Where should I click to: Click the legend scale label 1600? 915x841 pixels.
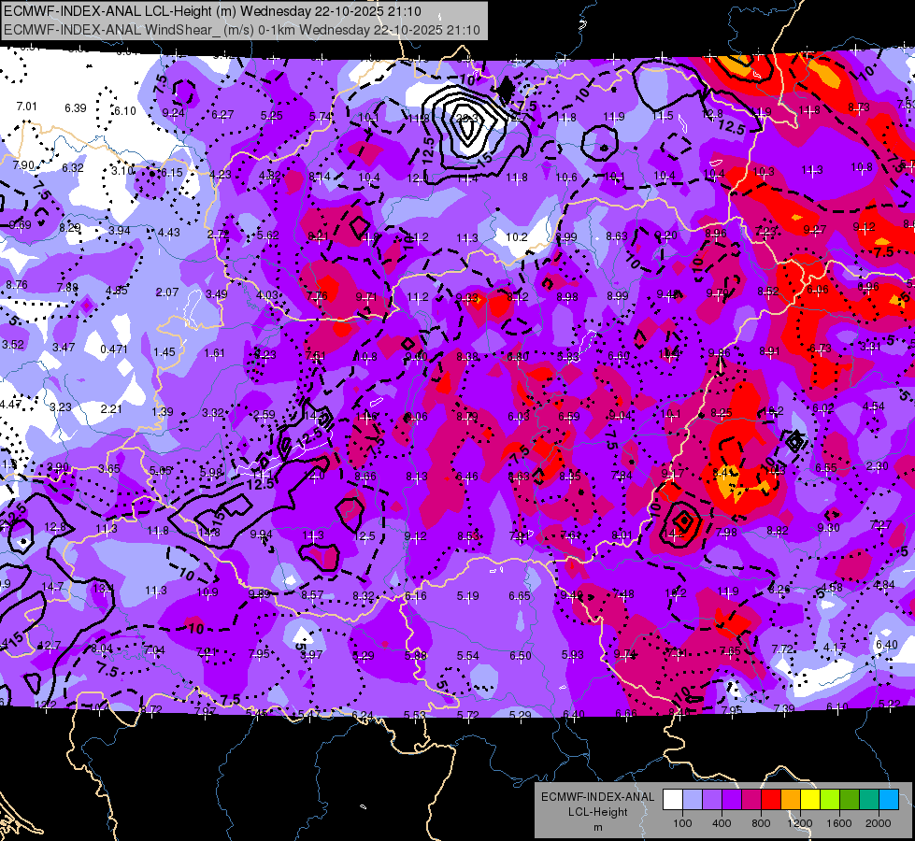click(839, 823)
